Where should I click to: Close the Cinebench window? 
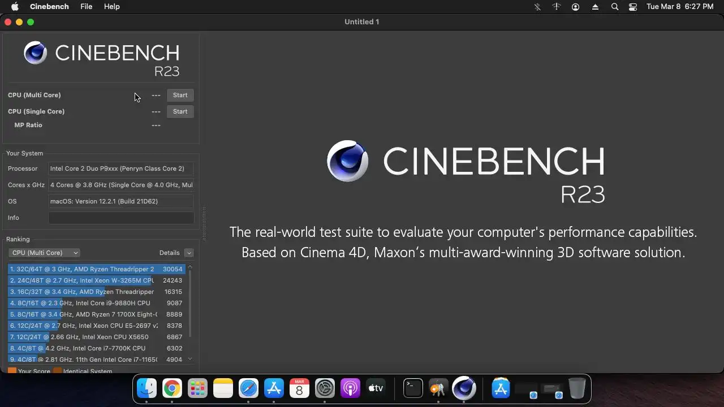[8, 22]
